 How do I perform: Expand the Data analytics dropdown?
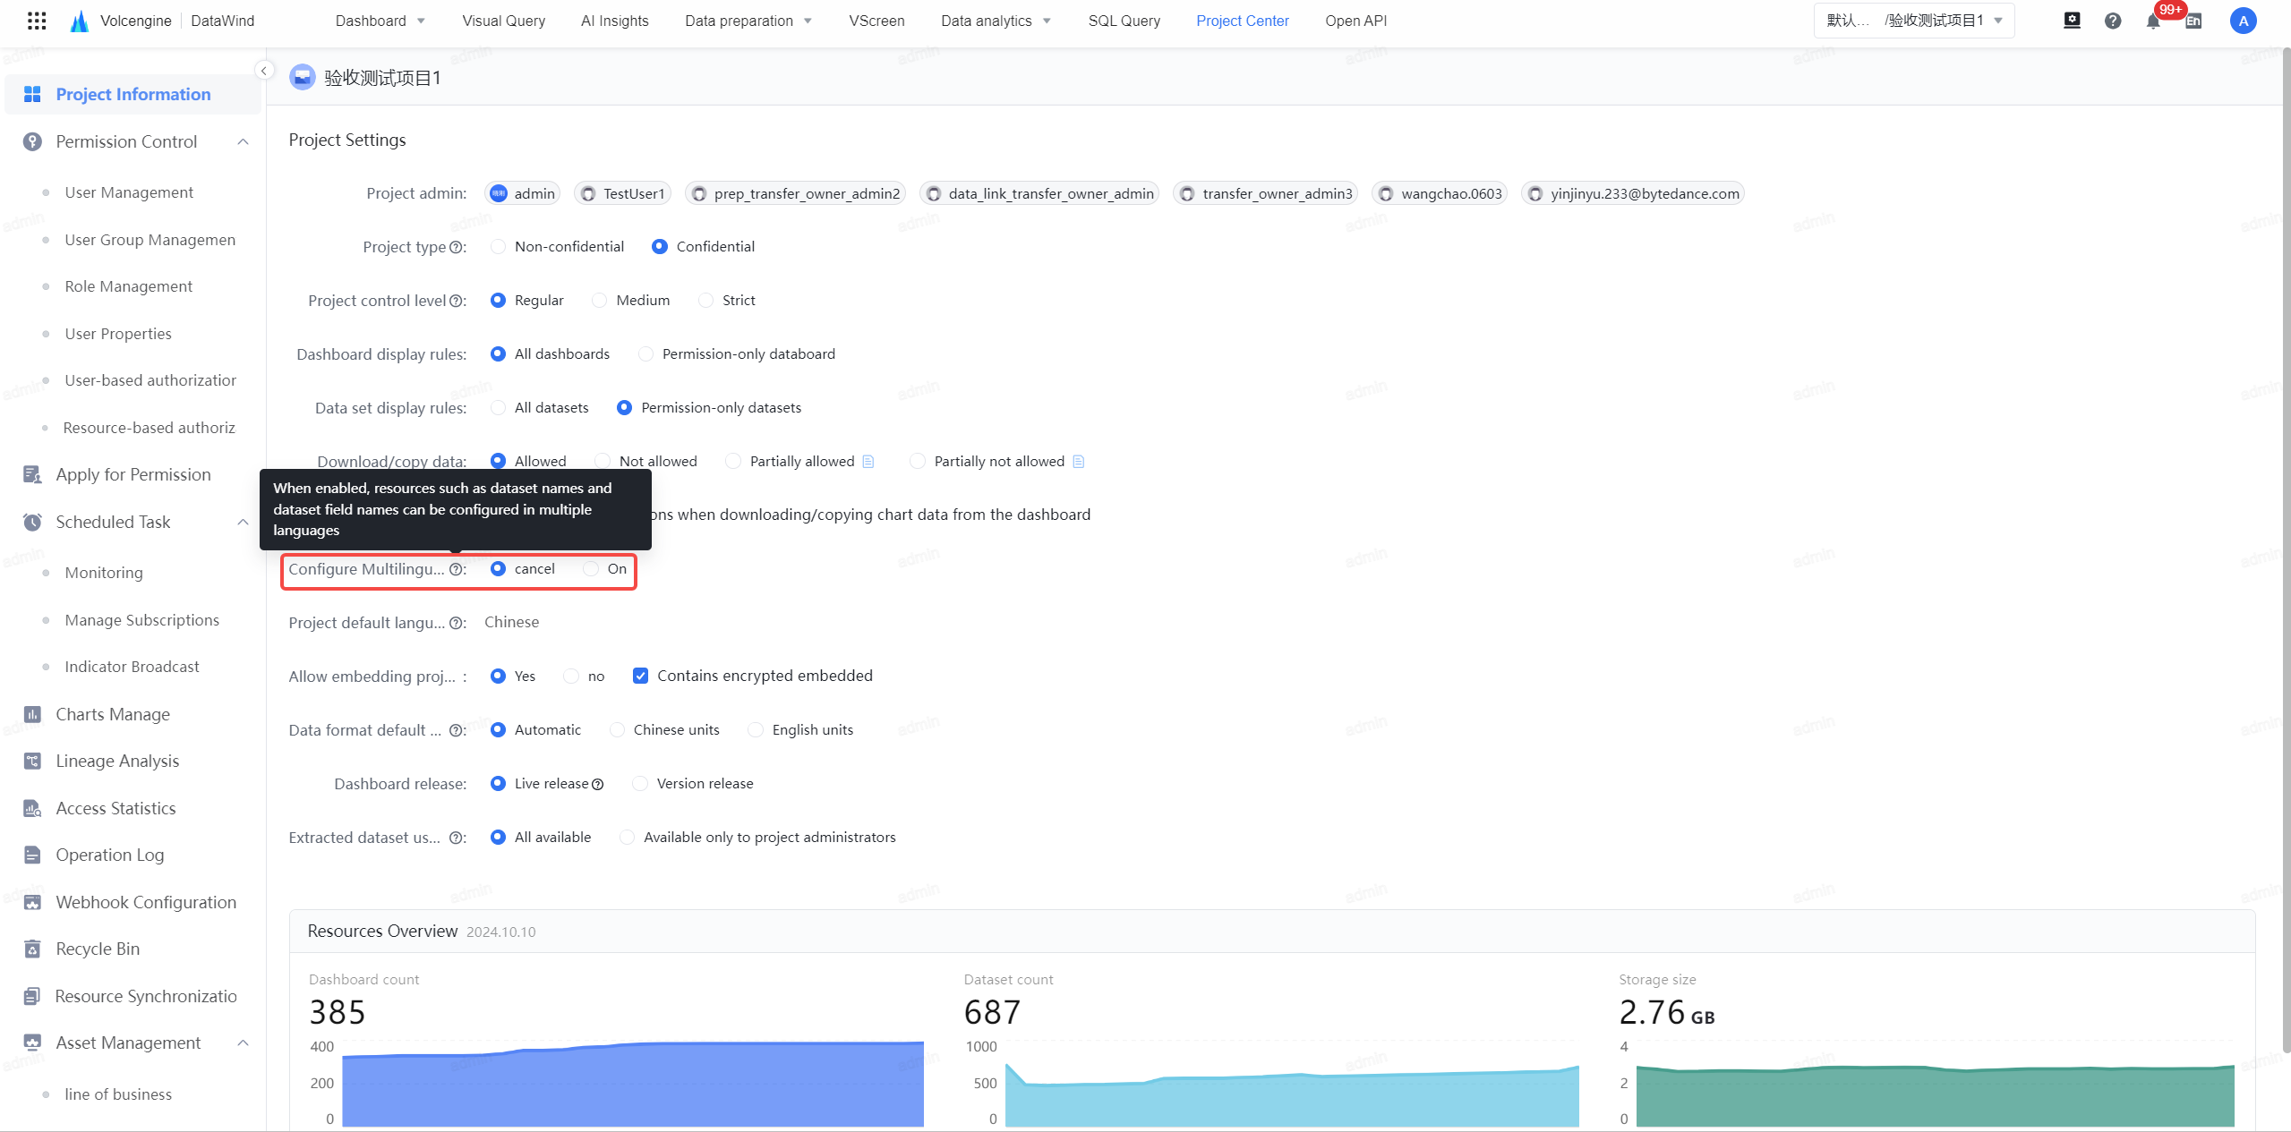1047,21
